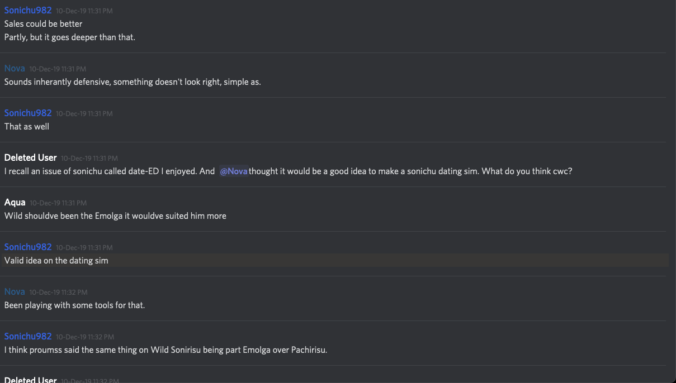Click the "That as well" message

(27, 127)
